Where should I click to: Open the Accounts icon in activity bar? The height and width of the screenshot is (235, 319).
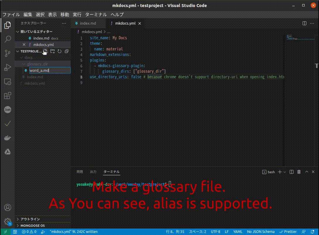[x=8, y=207]
